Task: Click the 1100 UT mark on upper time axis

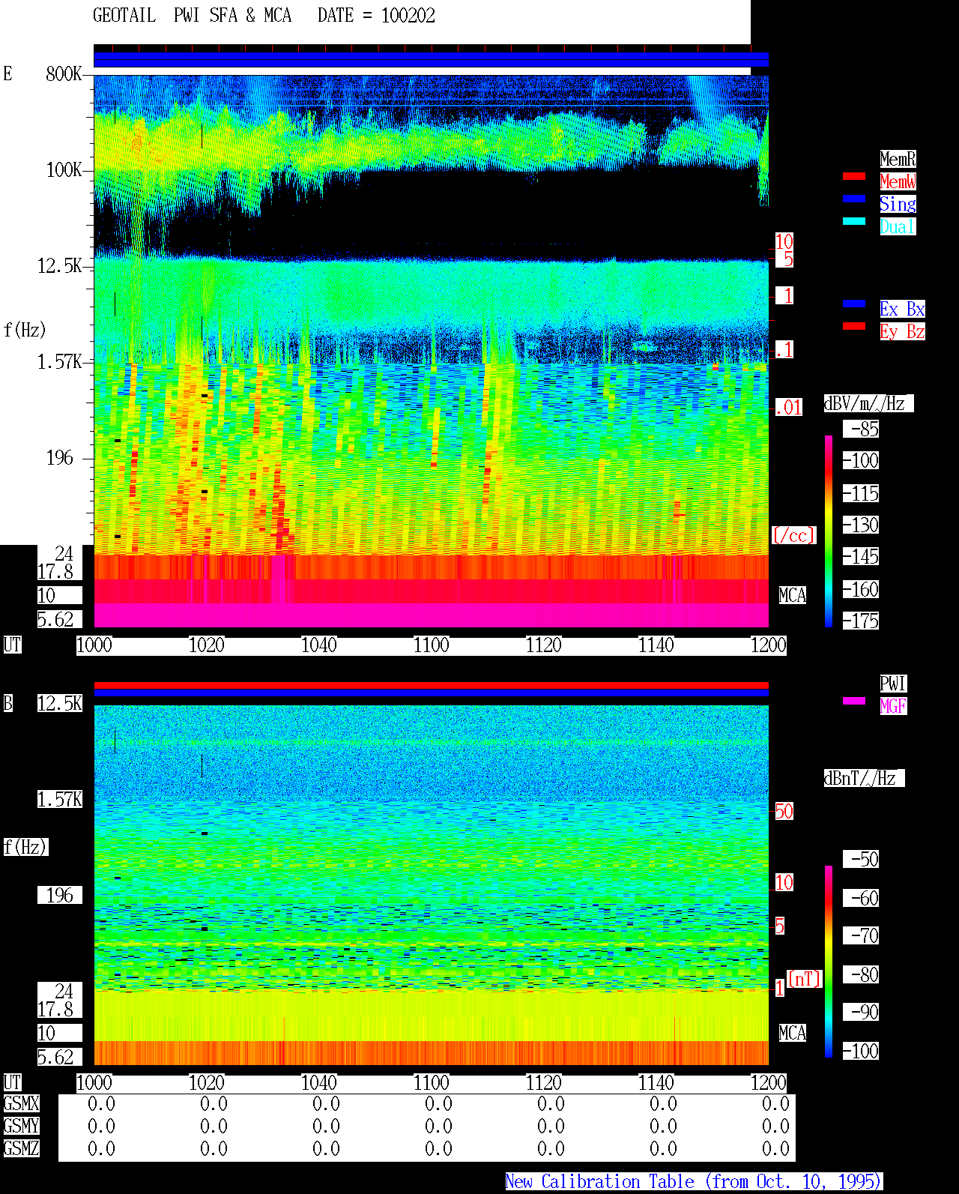Action: click(x=432, y=645)
